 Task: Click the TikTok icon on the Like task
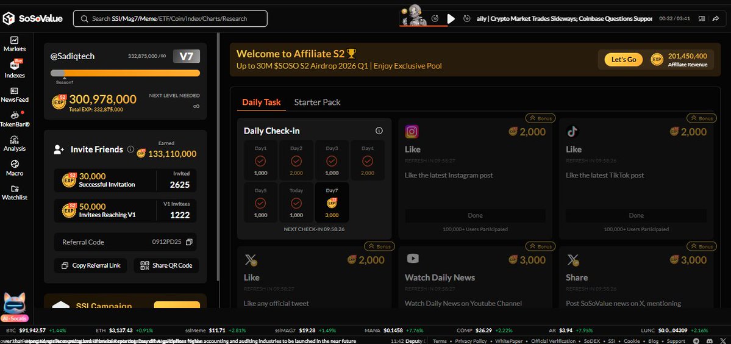pos(573,132)
